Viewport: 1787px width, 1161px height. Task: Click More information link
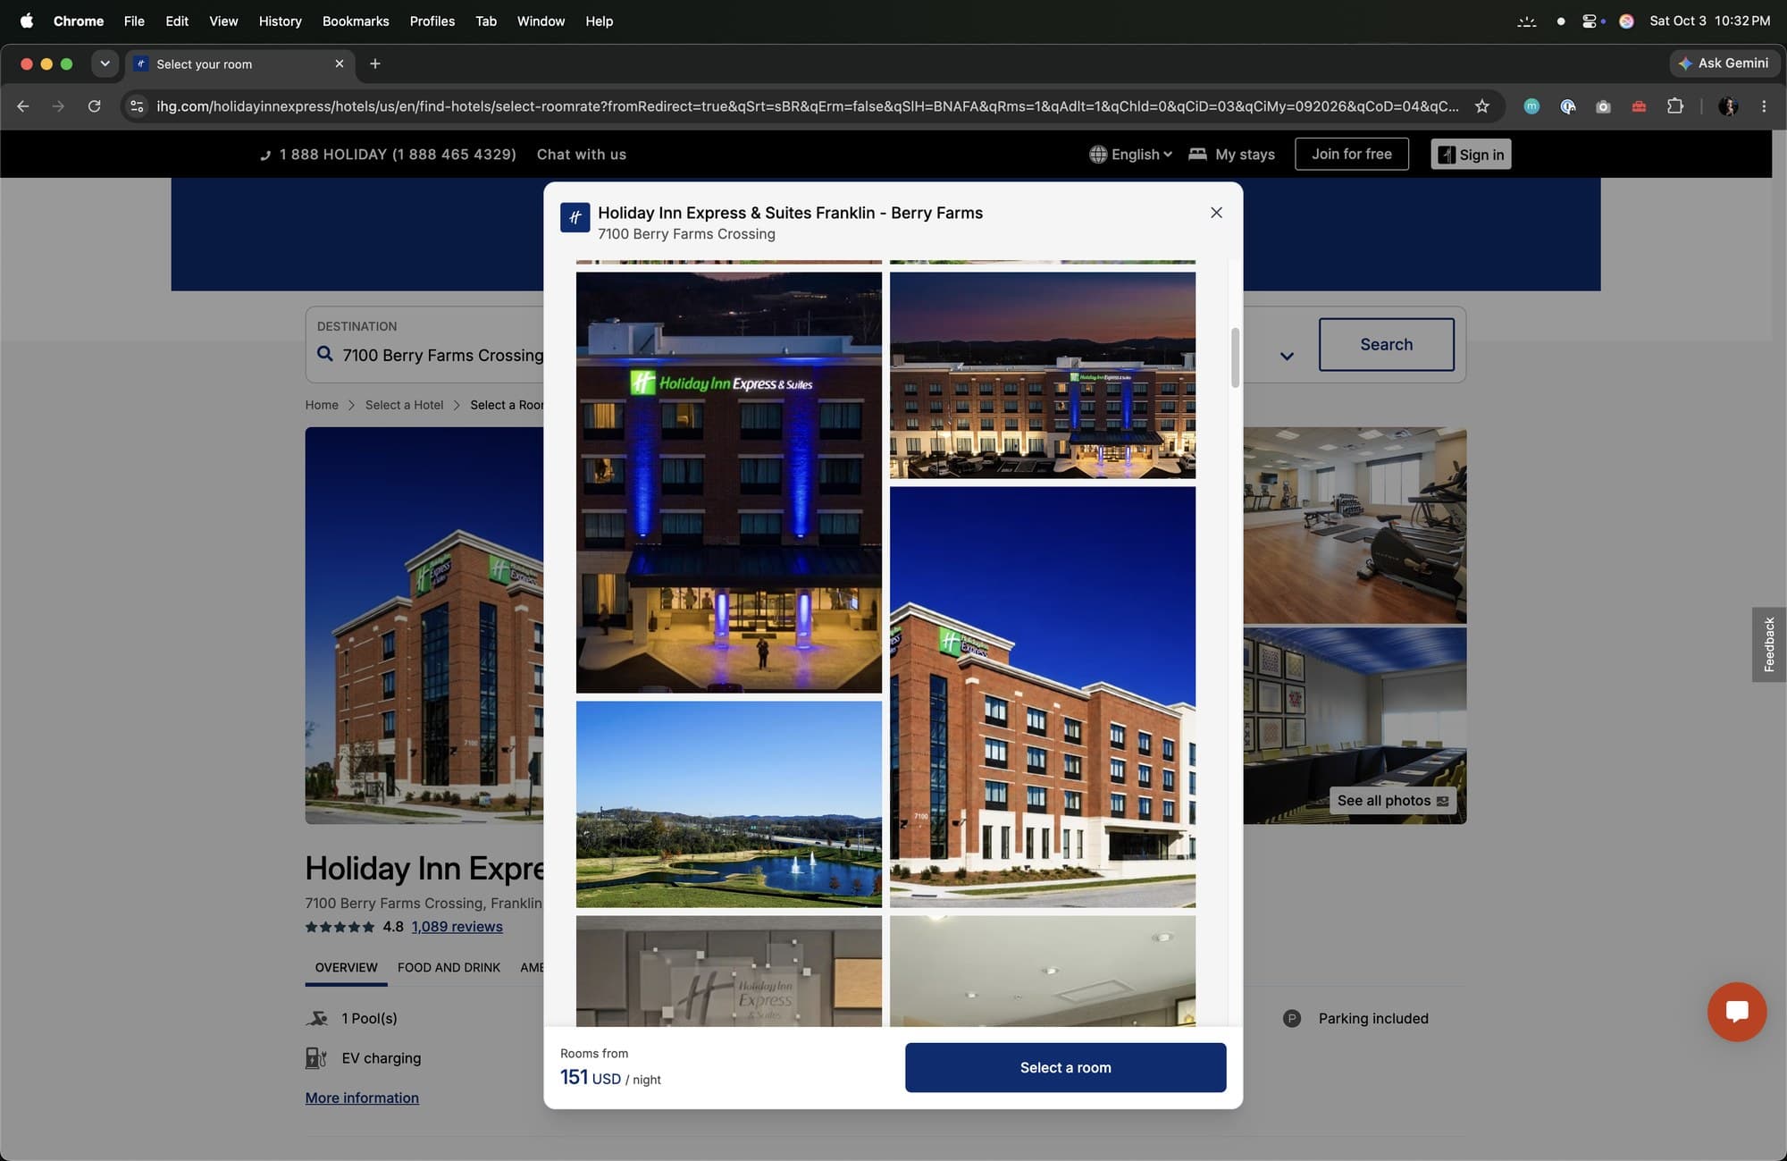coord(362,1098)
